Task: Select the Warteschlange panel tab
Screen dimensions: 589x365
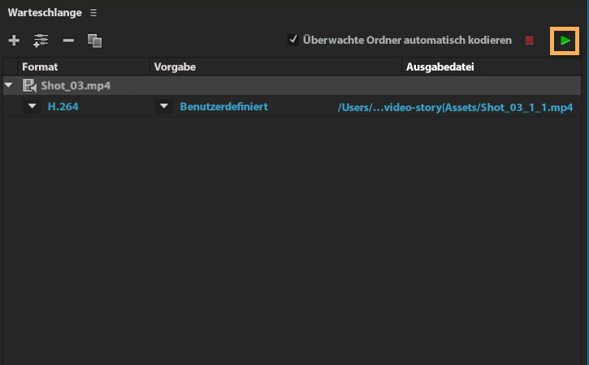Action: [45, 13]
